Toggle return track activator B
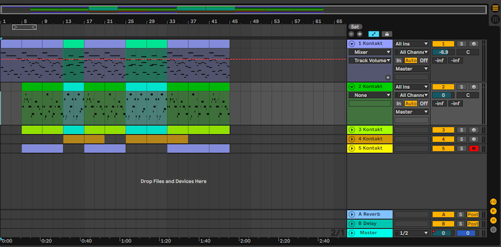Screen dimensions: 501x247 (x=443, y=224)
